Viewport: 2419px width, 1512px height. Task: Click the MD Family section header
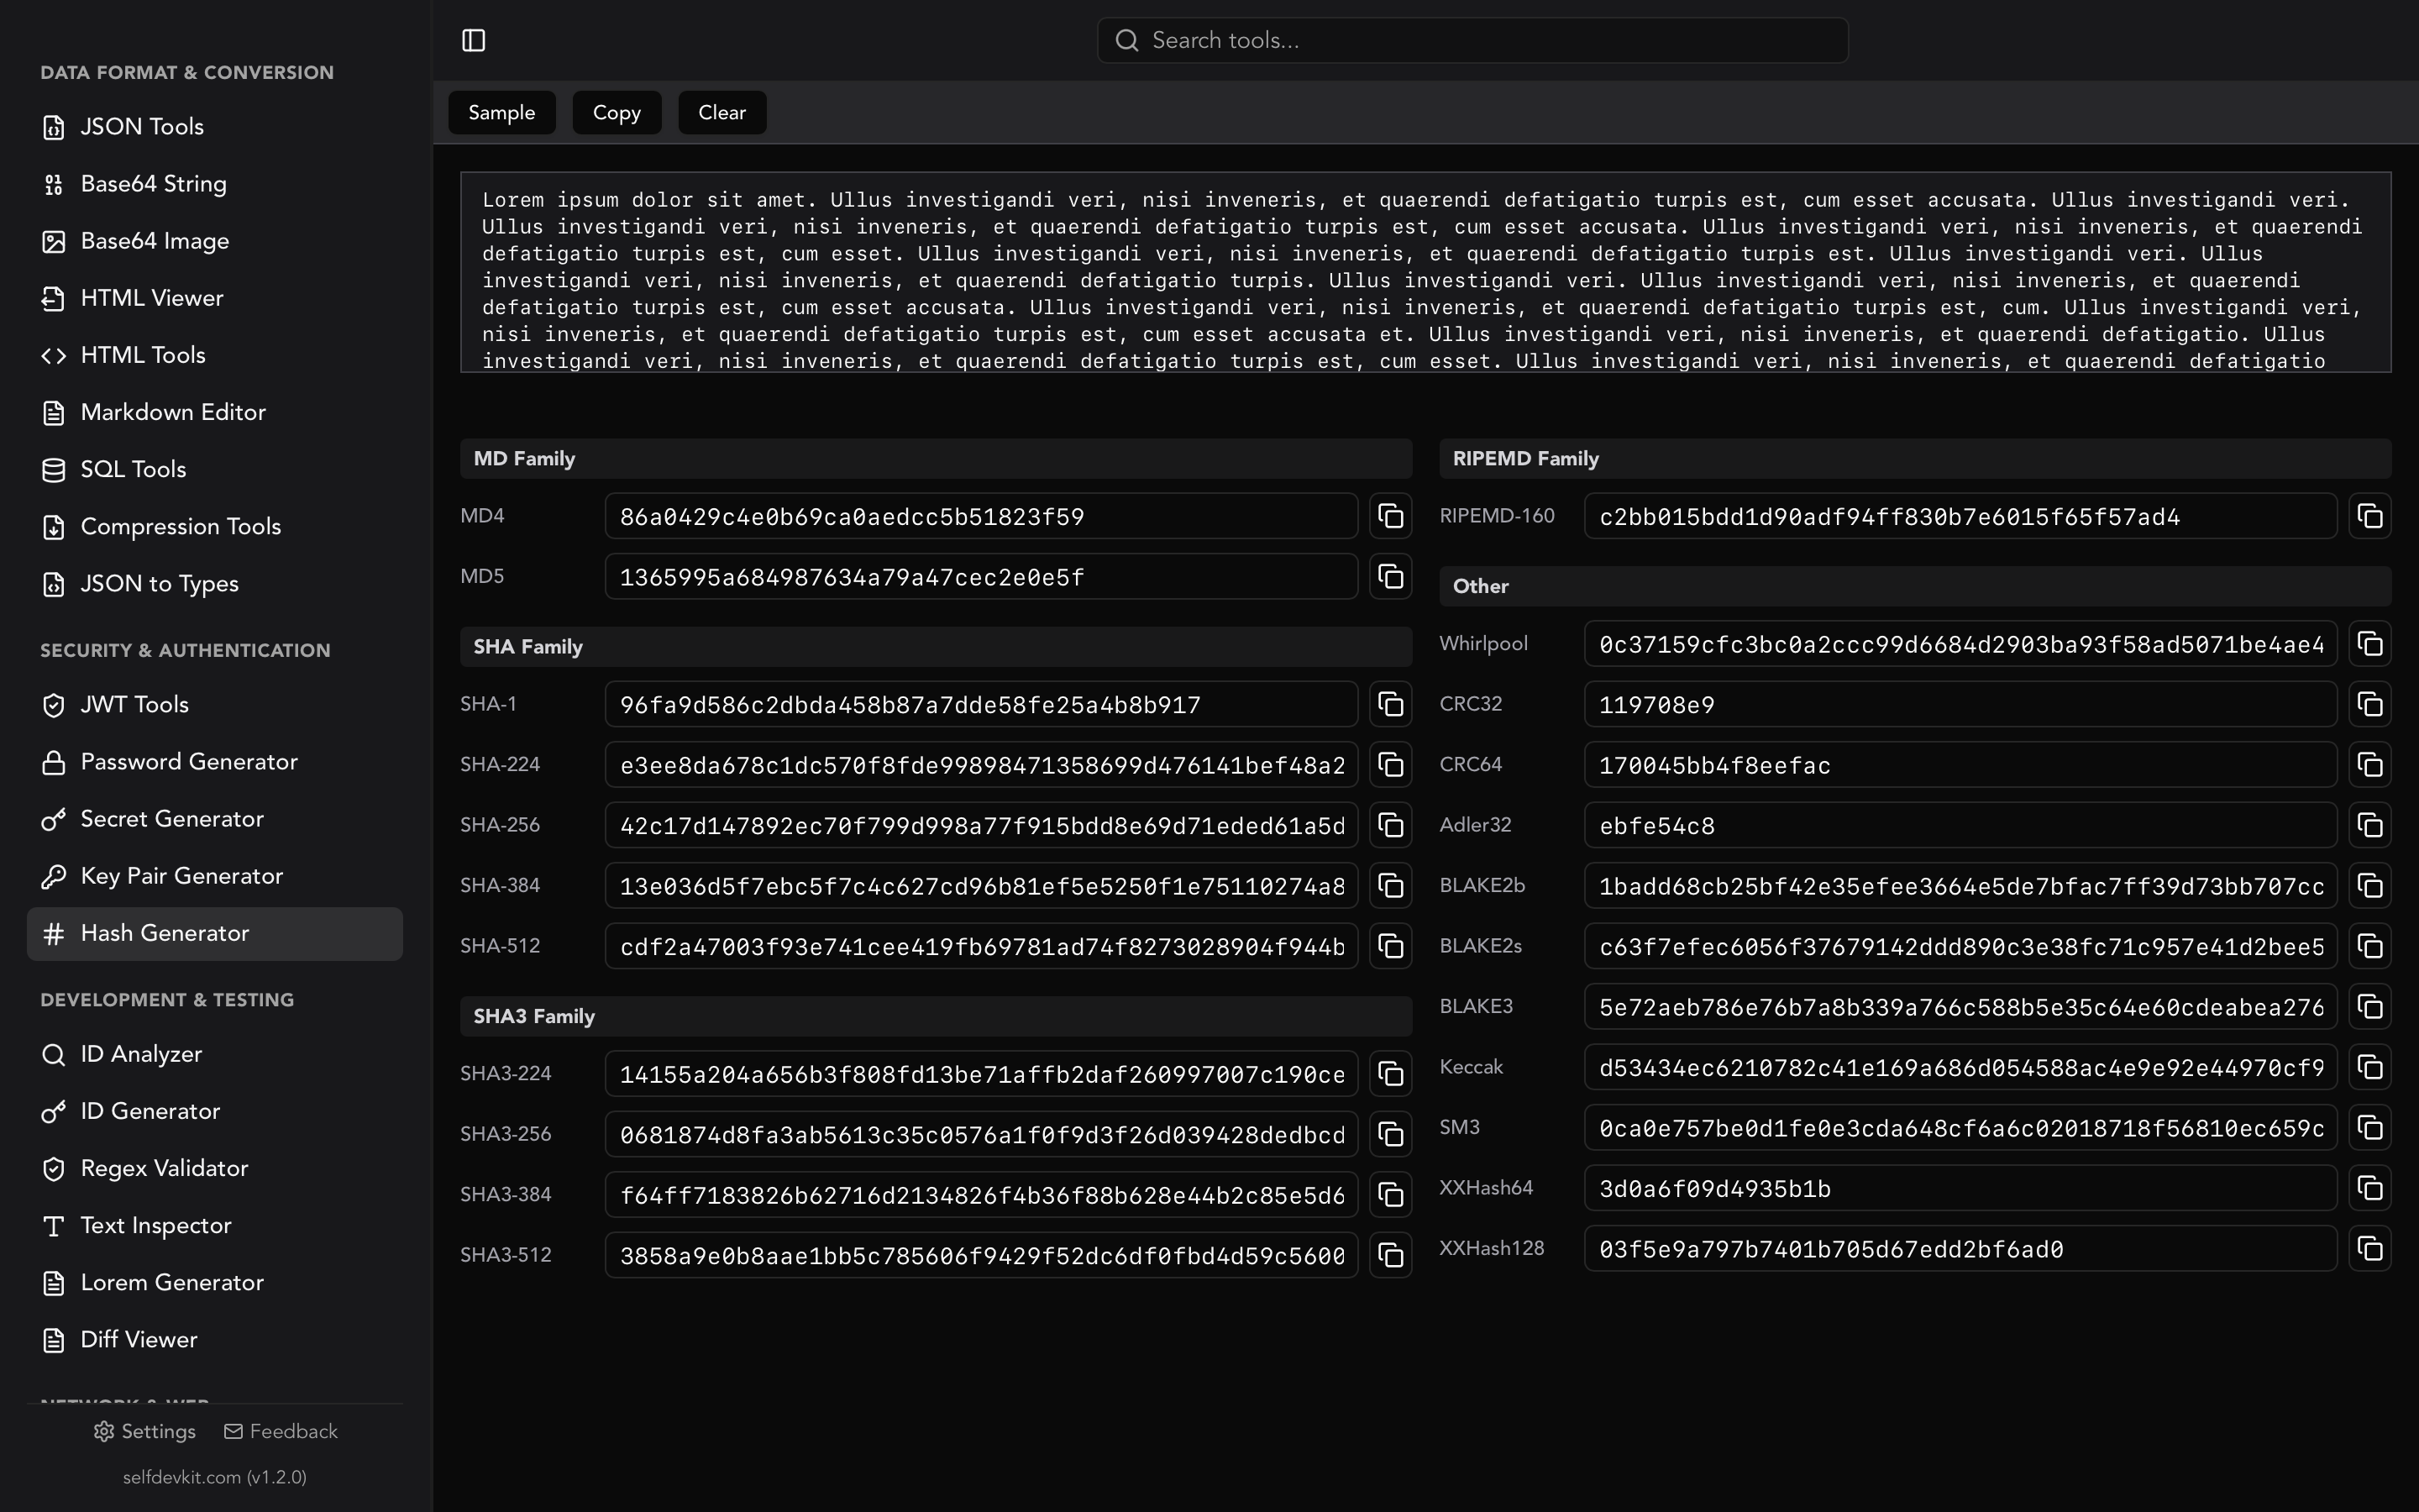tap(936, 458)
